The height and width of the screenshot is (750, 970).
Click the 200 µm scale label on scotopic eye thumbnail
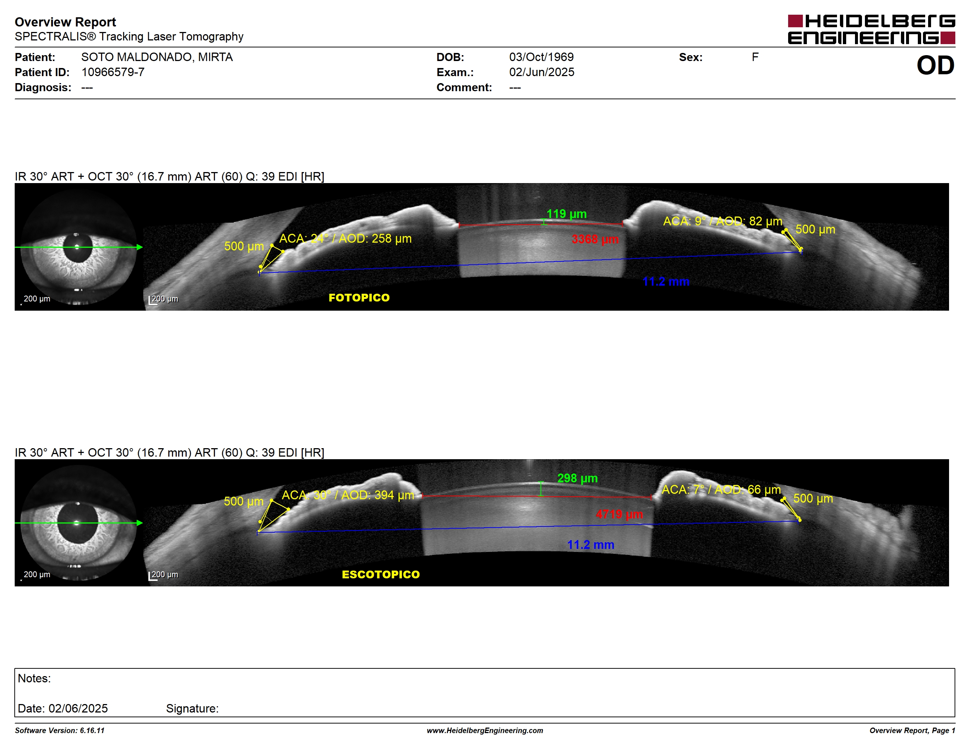pos(36,575)
